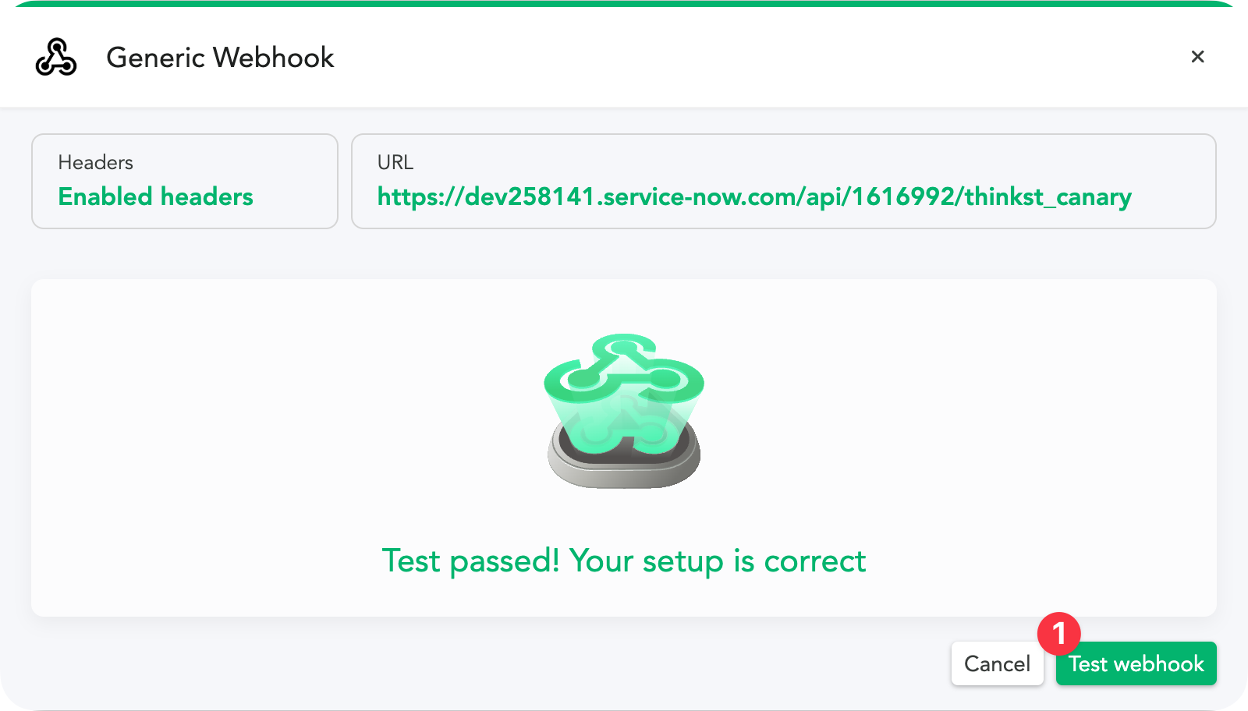The image size is (1248, 711).
Task: Click the Generic Webhook logo icon
Action: click(x=56, y=57)
